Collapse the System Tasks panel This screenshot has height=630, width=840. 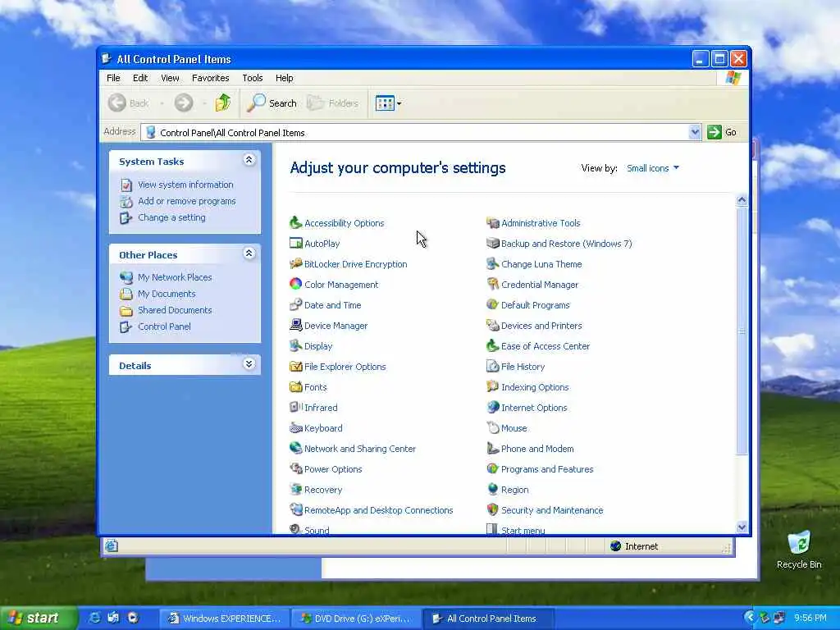(249, 160)
